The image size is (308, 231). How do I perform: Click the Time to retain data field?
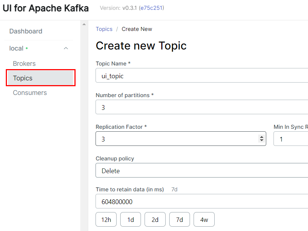coord(202,201)
